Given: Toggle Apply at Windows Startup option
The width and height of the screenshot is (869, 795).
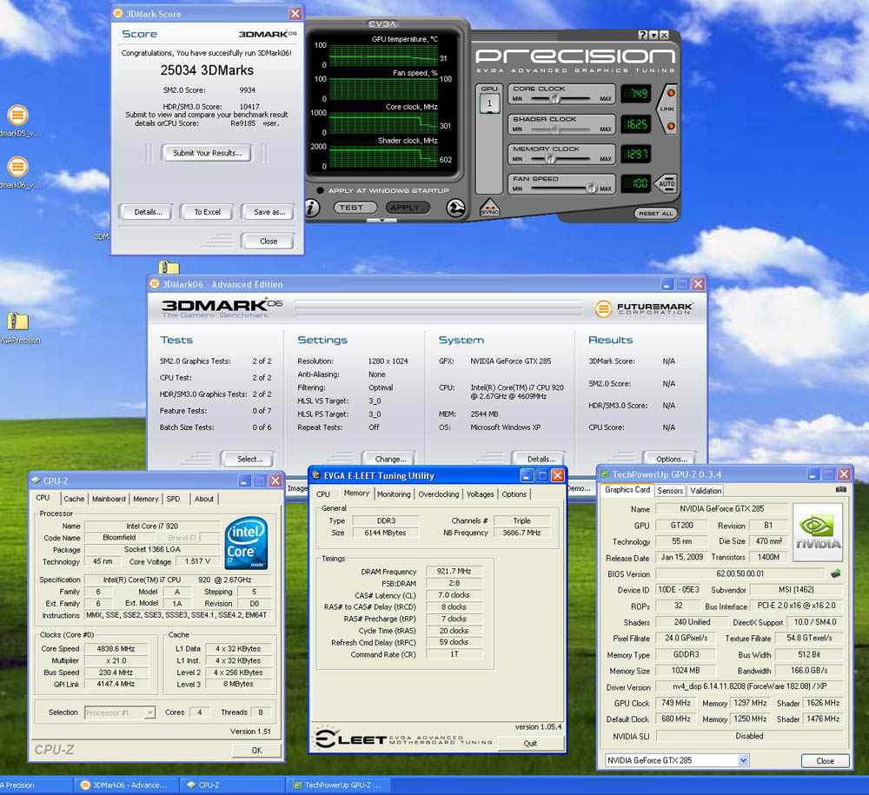Looking at the screenshot, I should click(x=320, y=190).
